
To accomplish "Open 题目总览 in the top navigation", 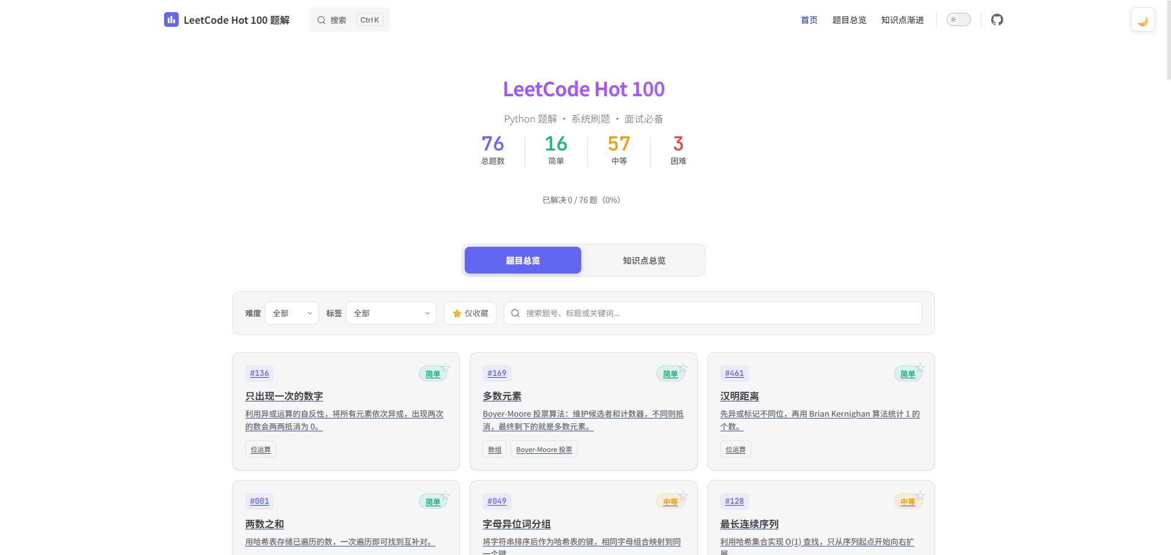I will 850,20.
